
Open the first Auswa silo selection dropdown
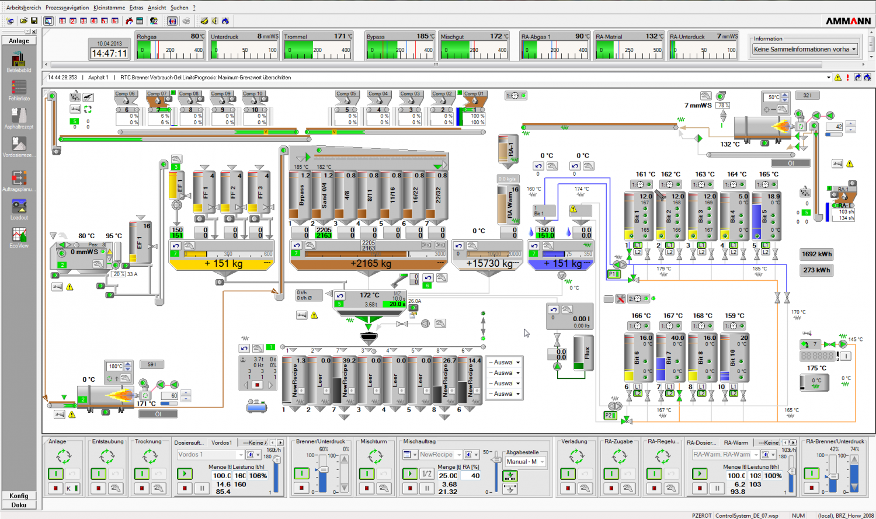coord(505,363)
